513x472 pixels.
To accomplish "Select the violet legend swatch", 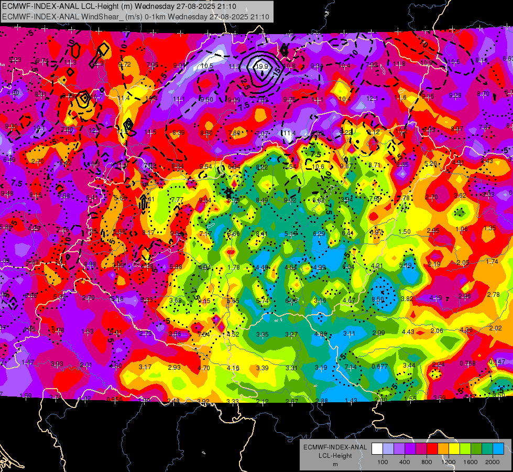I will point(410,449).
